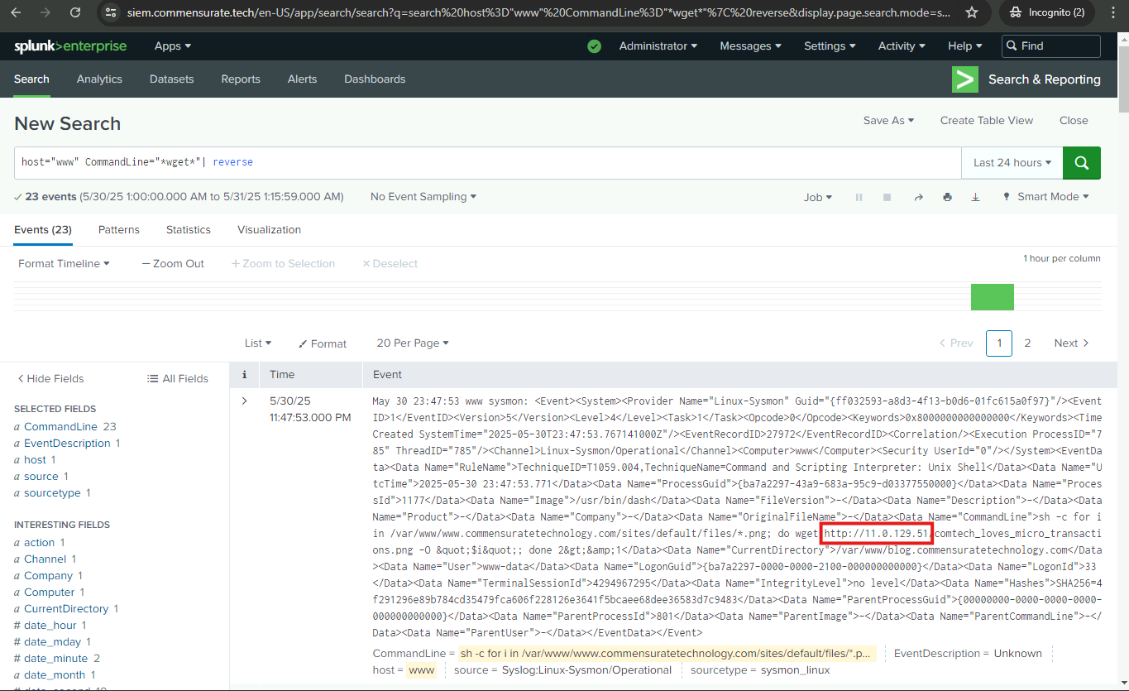Click the share job arrow icon
This screenshot has width=1129, height=691.
click(918, 197)
